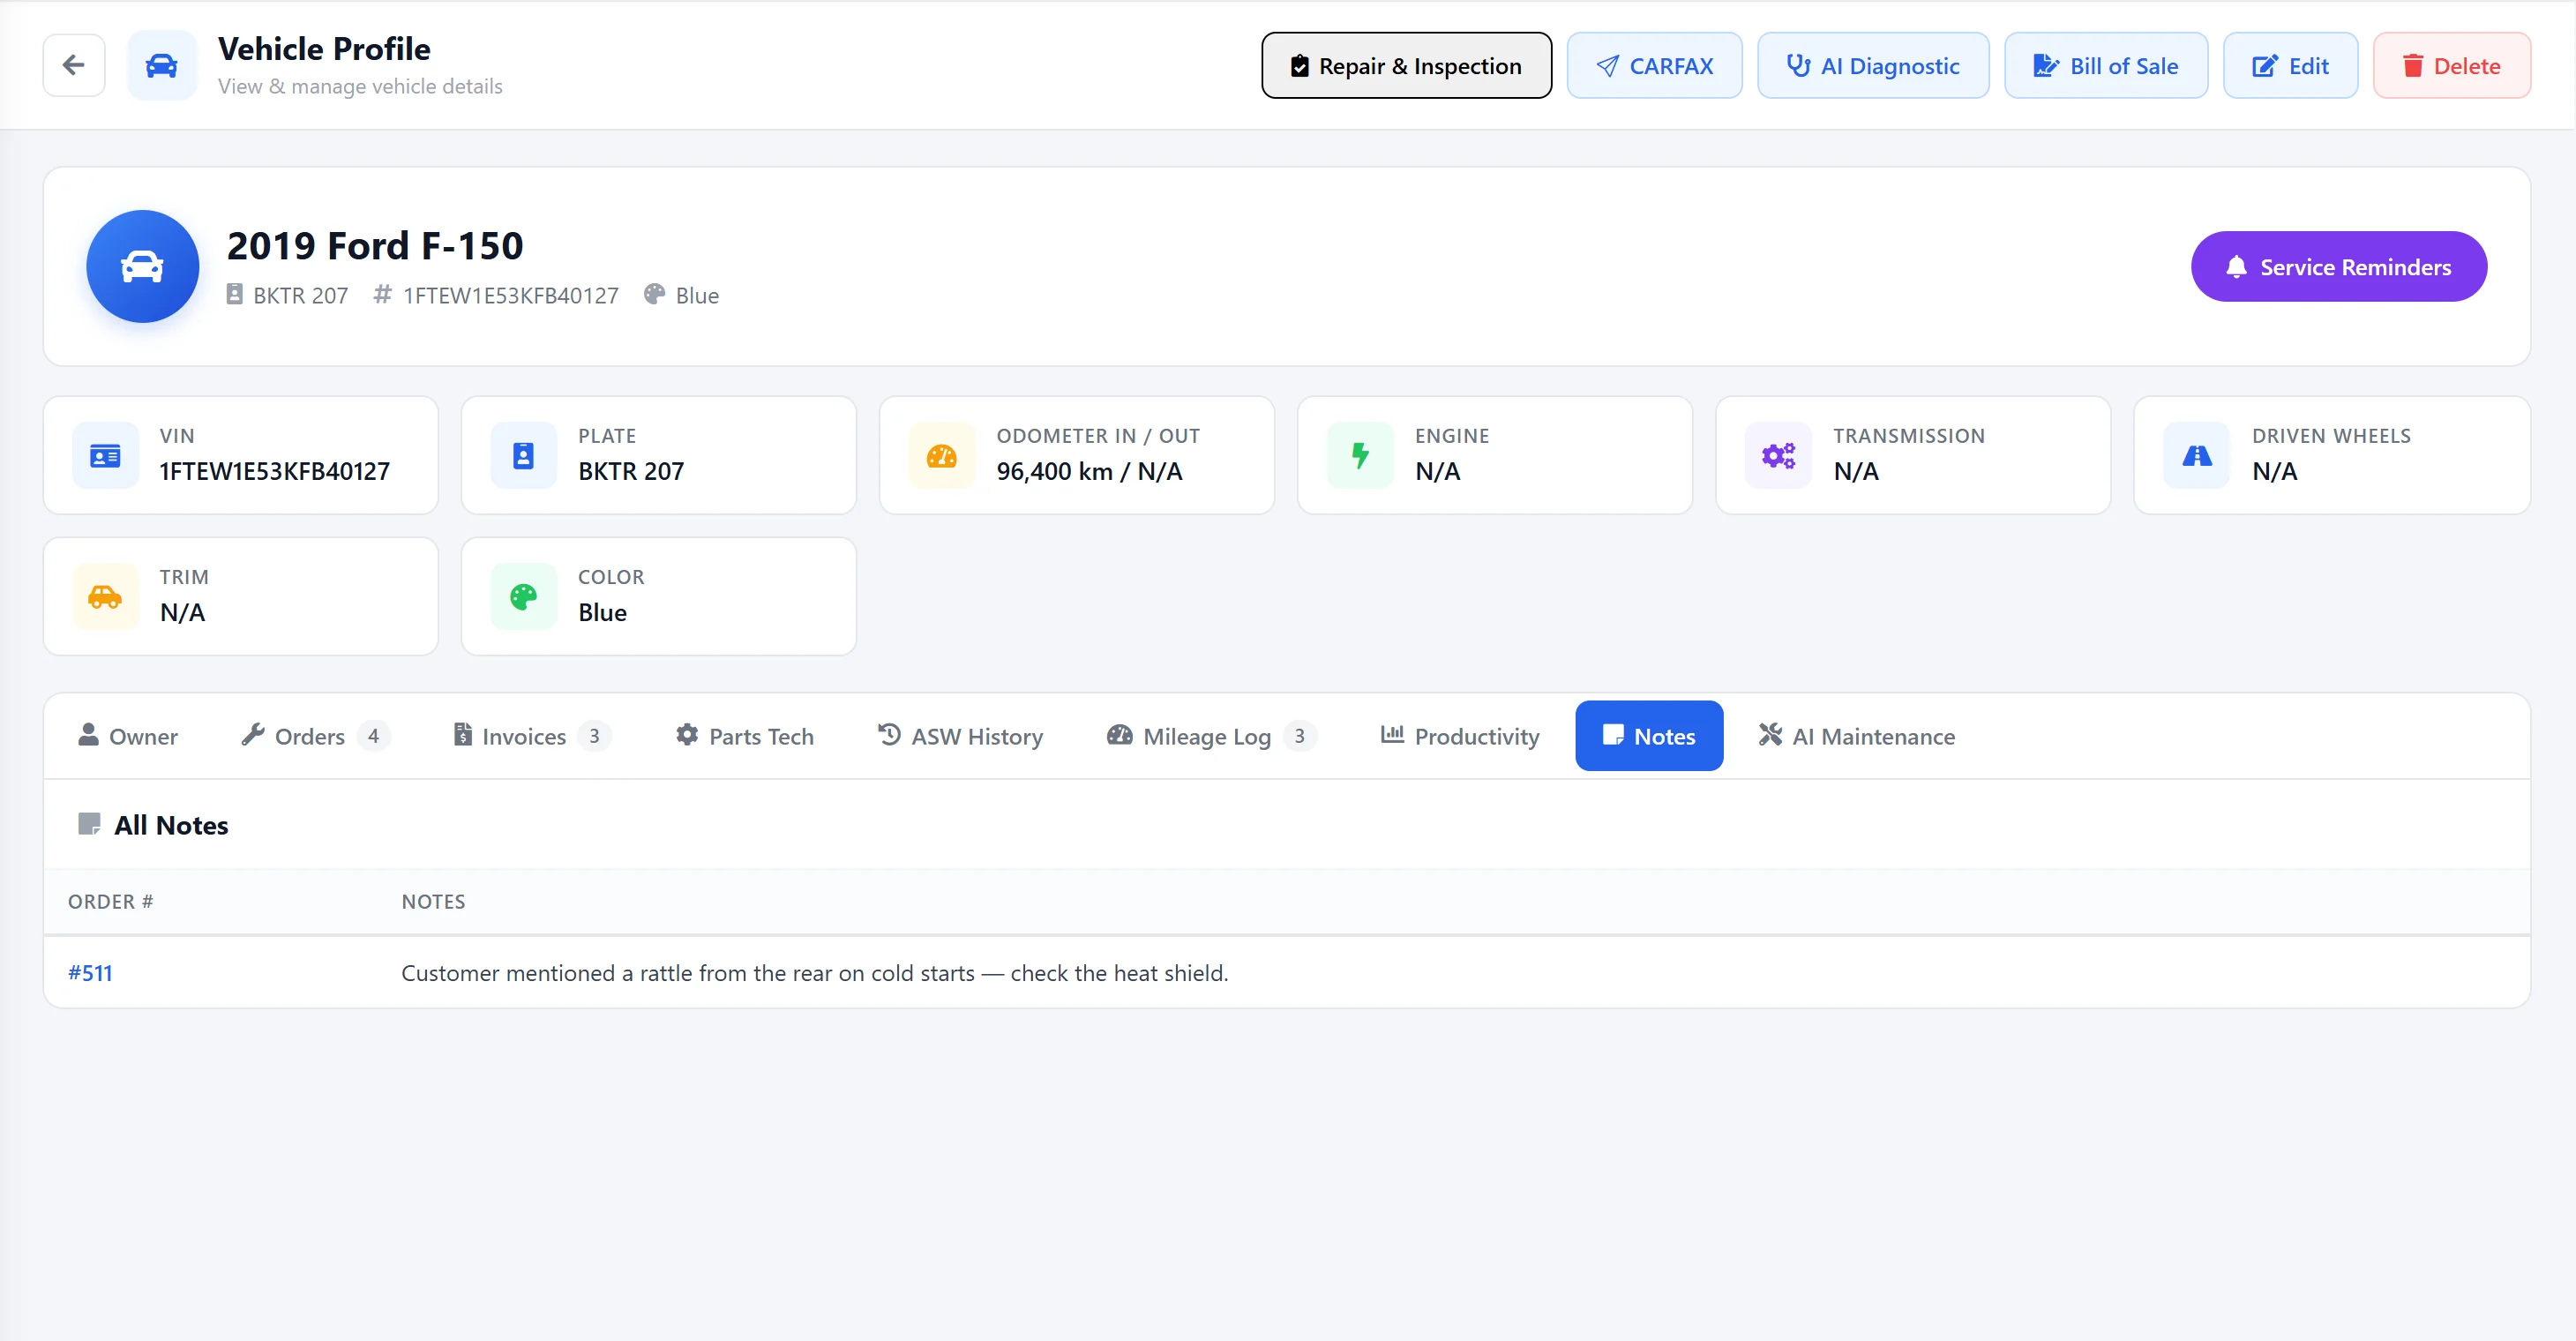Image resolution: width=2576 pixels, height=1341 pixels.
Task: Click the Trim car icon
Action: [105, 597]
